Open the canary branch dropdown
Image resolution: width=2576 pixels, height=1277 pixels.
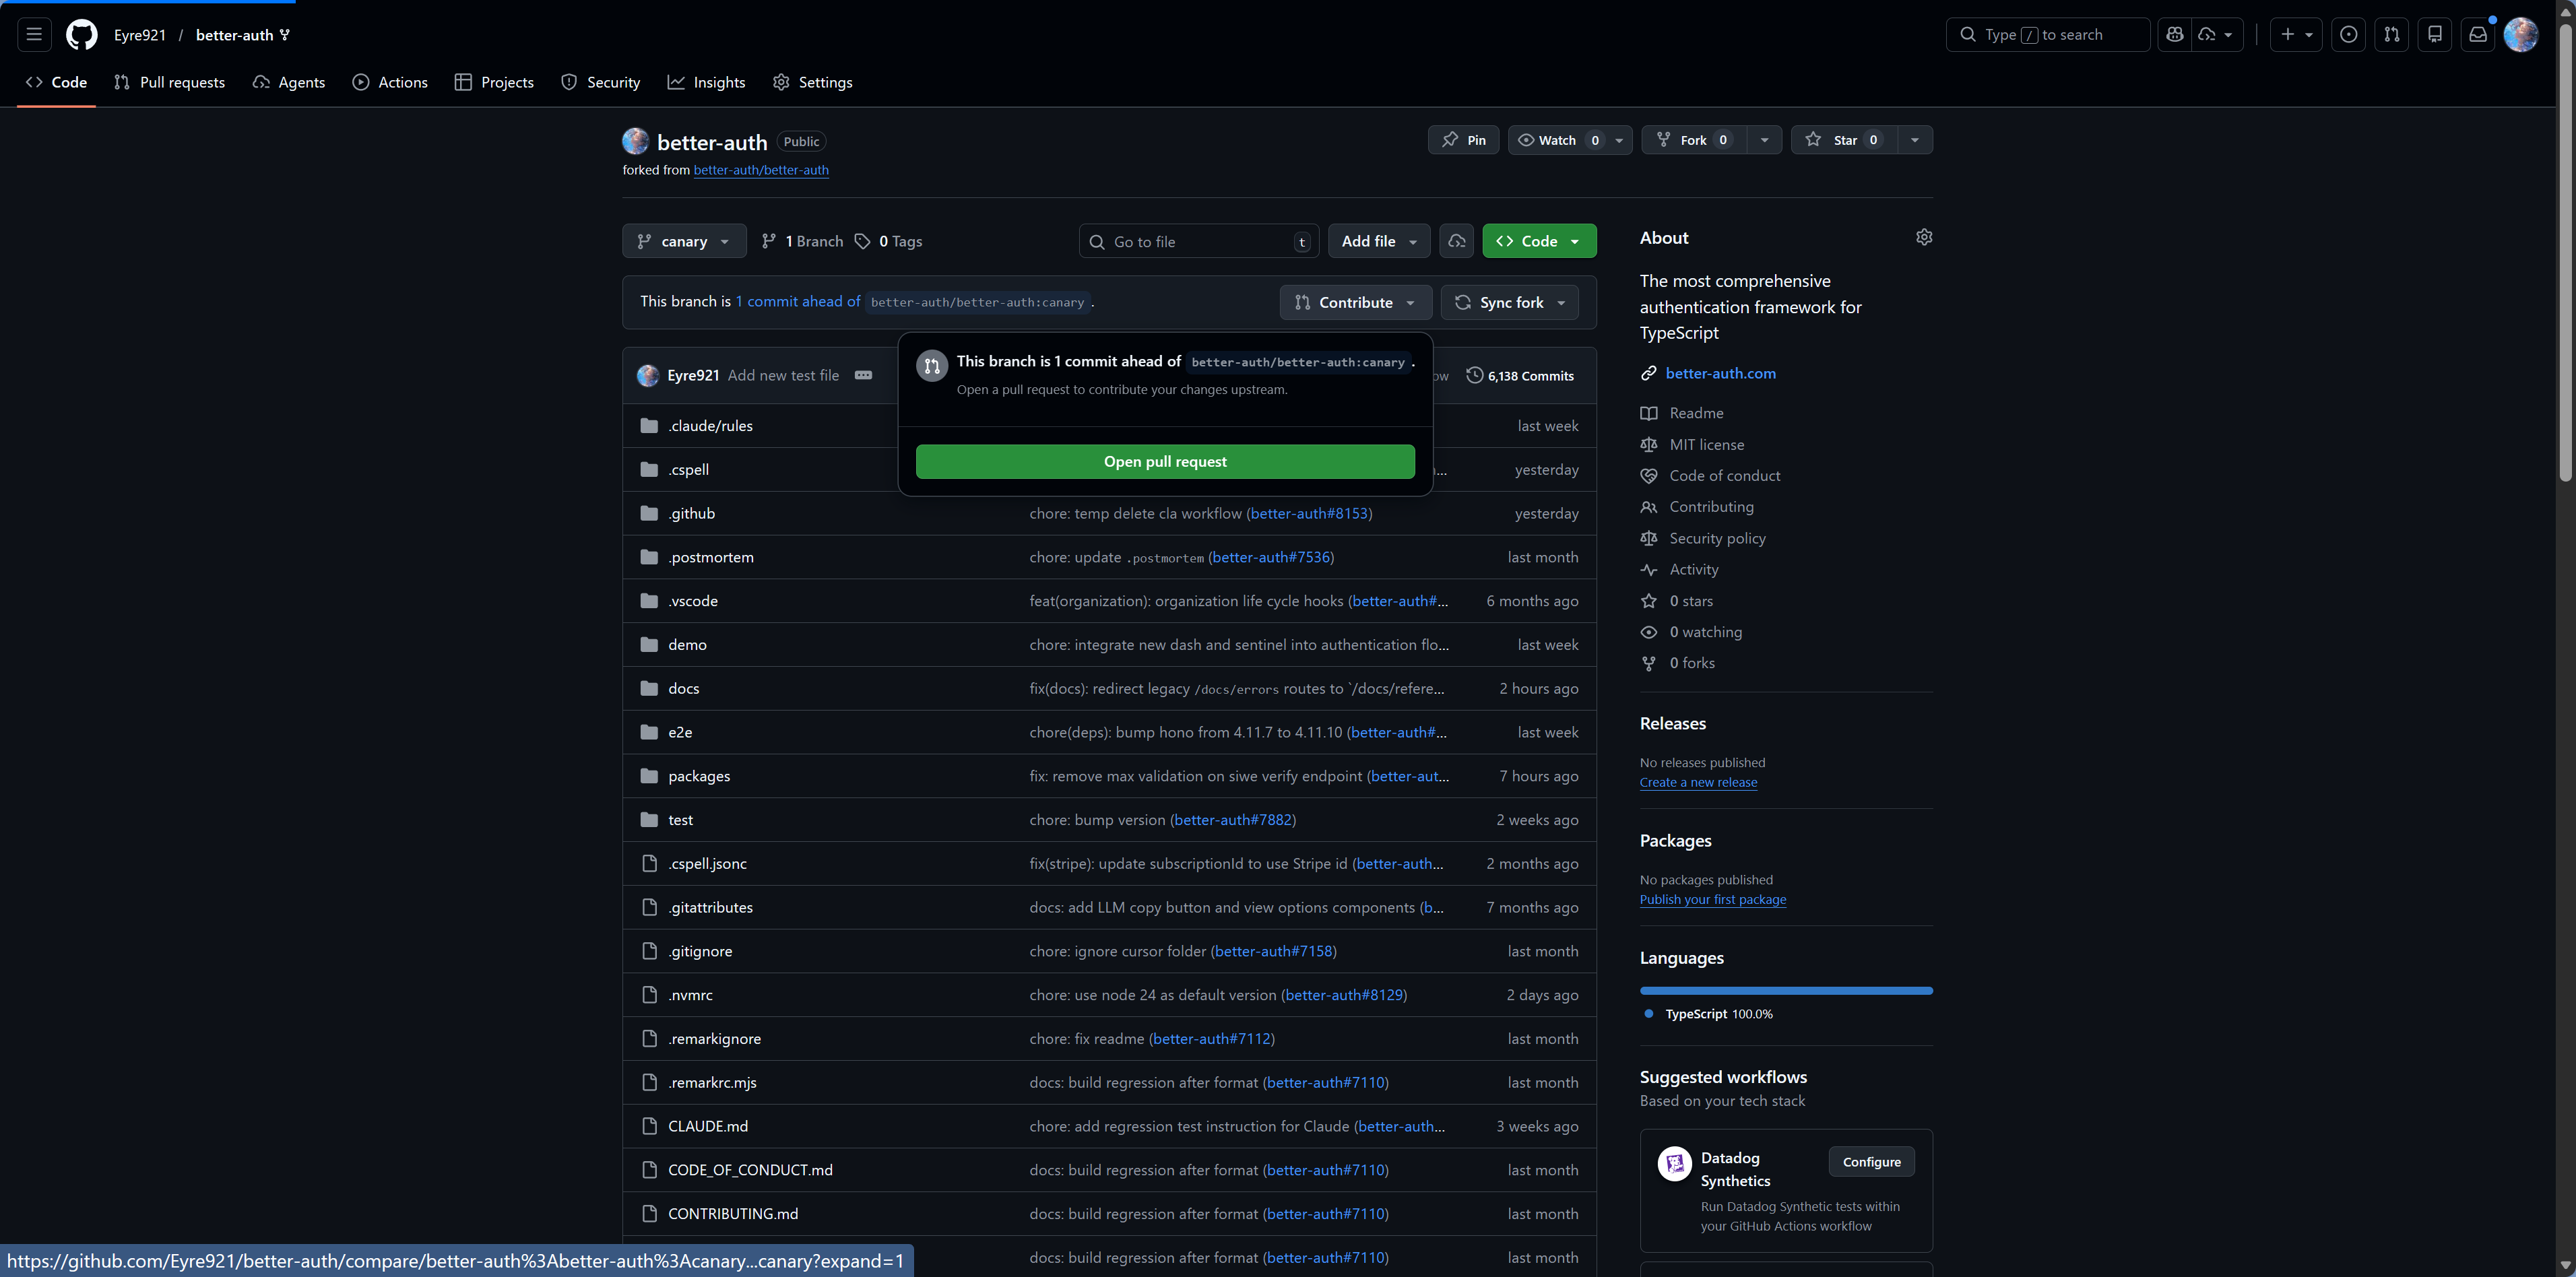[x=684, y=242]
